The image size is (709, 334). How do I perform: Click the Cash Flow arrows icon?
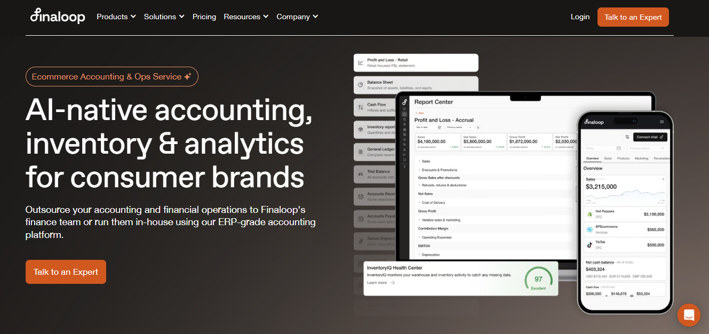point(361,107)
